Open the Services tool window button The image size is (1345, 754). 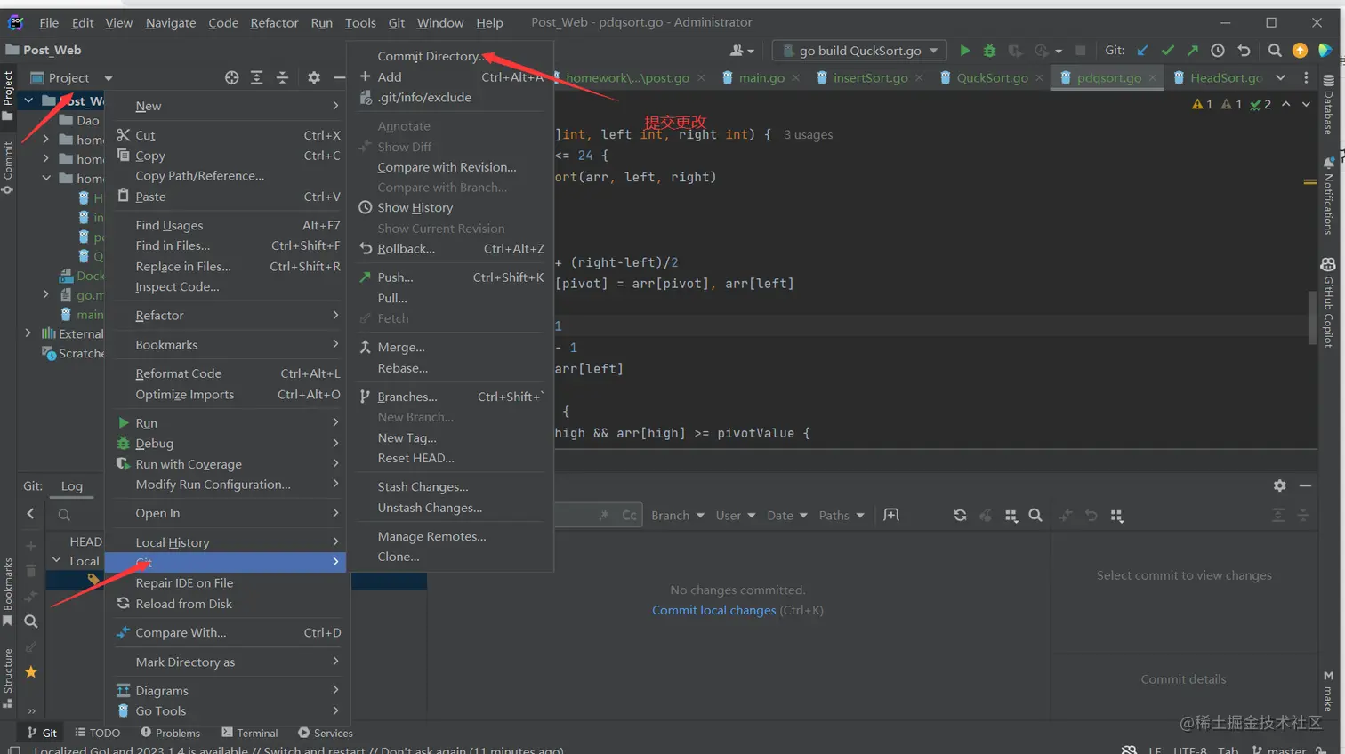326,733
